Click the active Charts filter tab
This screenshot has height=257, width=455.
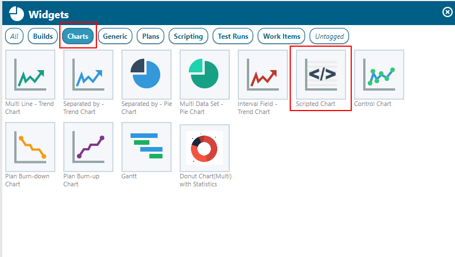pos(78,36)
